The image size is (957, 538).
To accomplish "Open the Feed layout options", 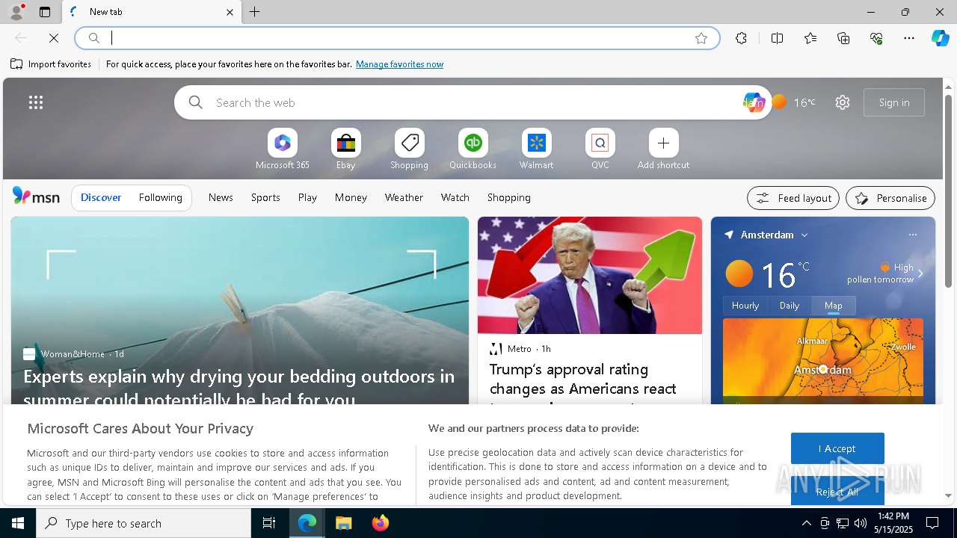I will click(793, 198).
